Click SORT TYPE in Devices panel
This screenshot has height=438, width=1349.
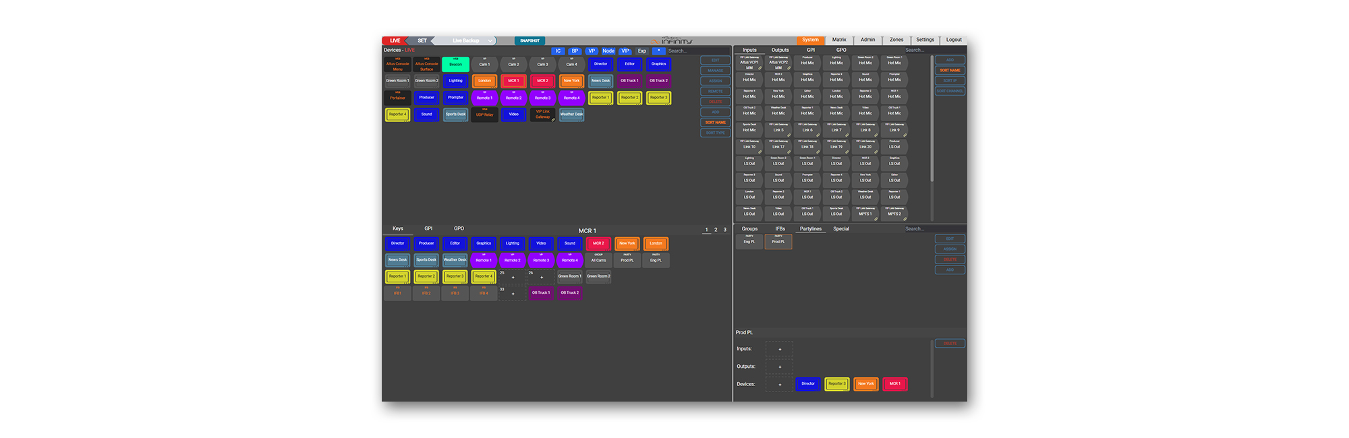[x=716, y=133]
